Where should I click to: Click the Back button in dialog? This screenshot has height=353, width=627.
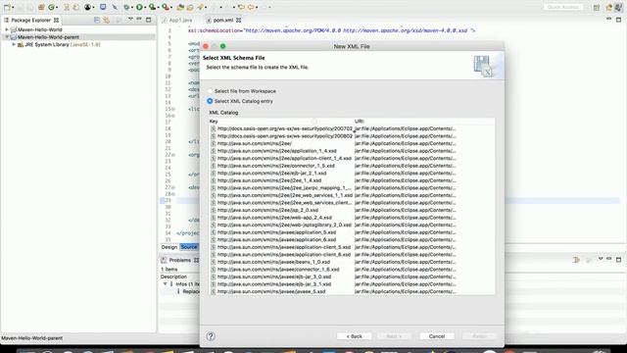coord(355,336)
